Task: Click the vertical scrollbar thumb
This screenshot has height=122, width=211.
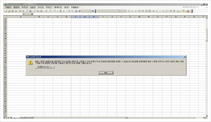Action: tap(207, 35)
